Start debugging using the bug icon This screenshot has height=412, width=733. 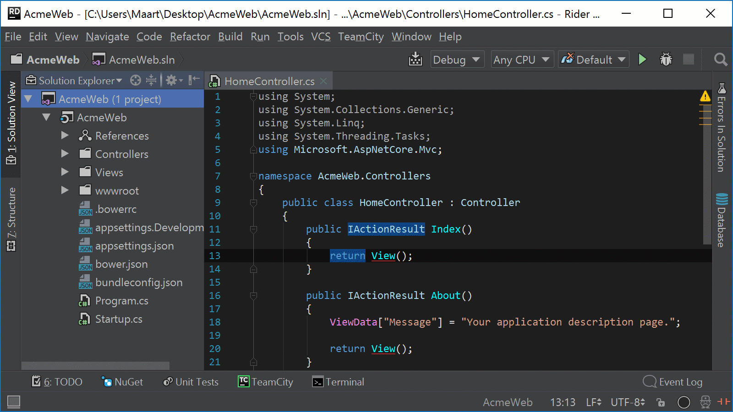[666, 59]
